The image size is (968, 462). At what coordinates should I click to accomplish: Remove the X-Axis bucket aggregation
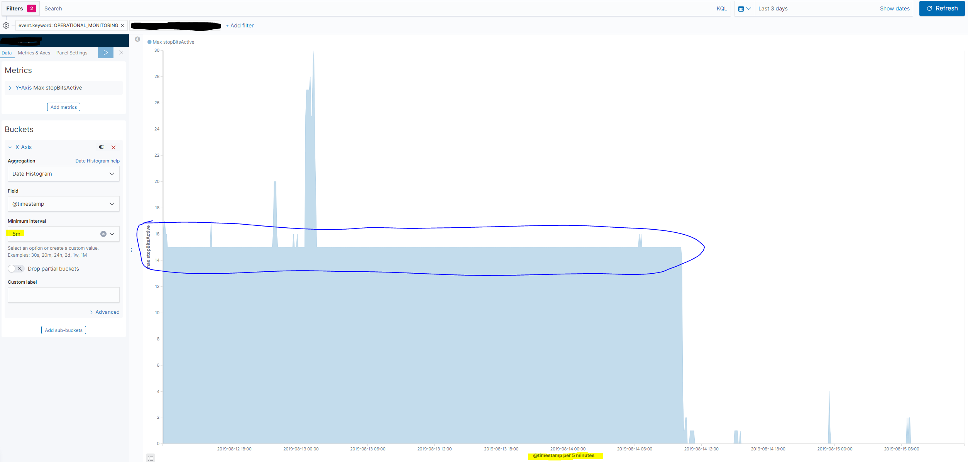pyautogui.click(x=113, y=147)
